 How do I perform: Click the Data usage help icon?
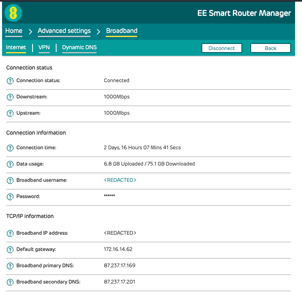point(10,164)
